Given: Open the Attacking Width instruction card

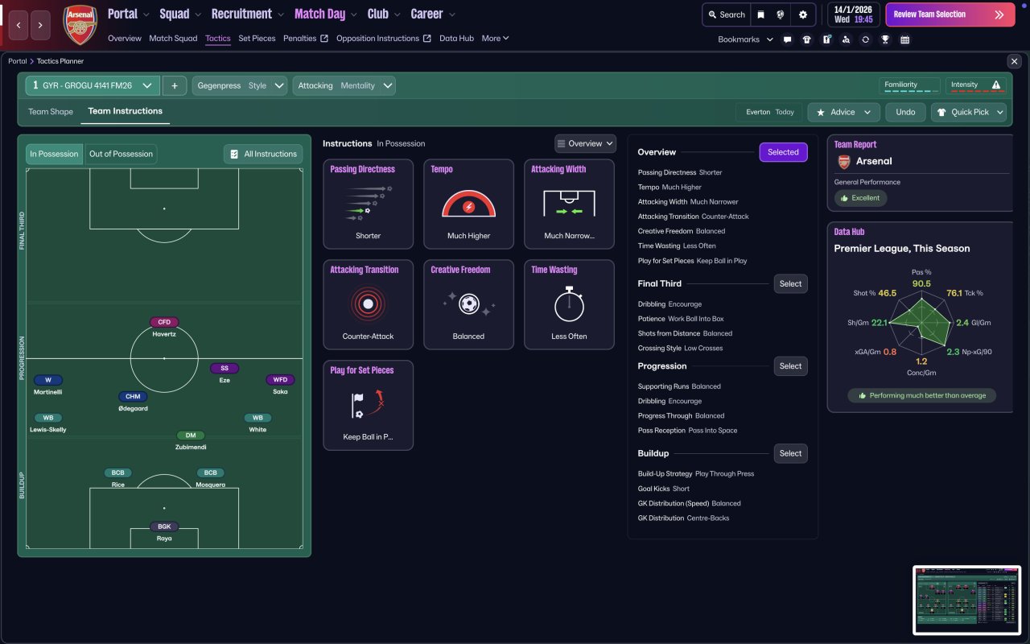Looking at the screenshot, I should (x=569, y=204).
